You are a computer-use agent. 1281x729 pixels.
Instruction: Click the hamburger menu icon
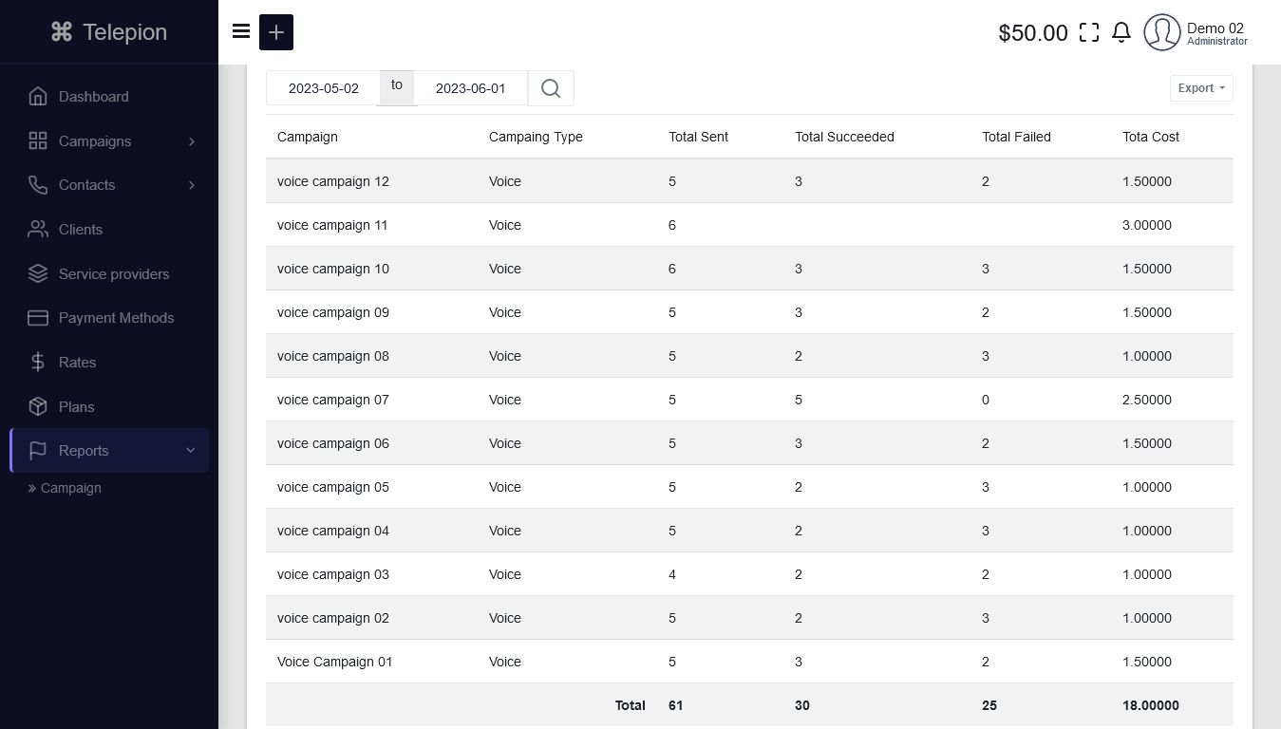[x=241, y=31]
